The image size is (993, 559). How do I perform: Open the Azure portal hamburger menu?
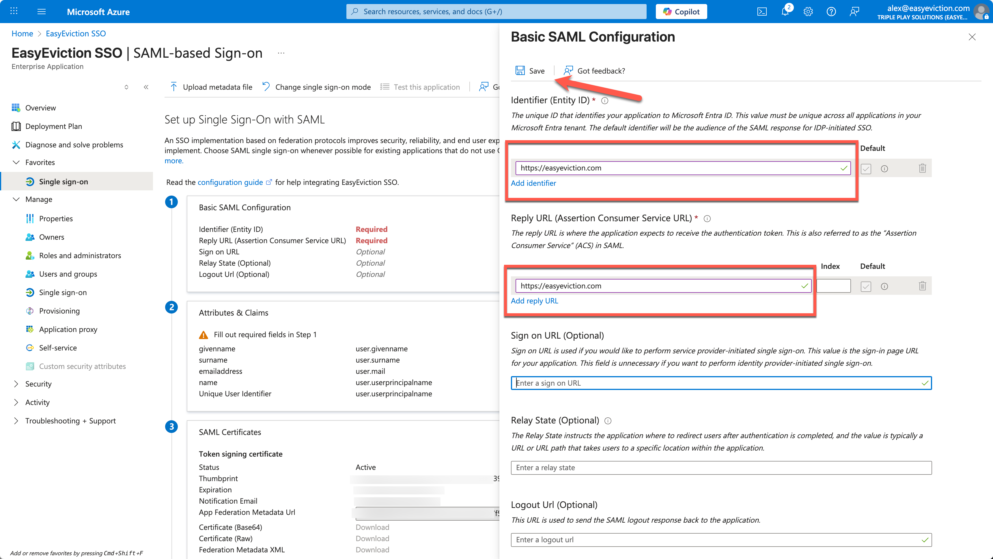[x=42, y=12]
